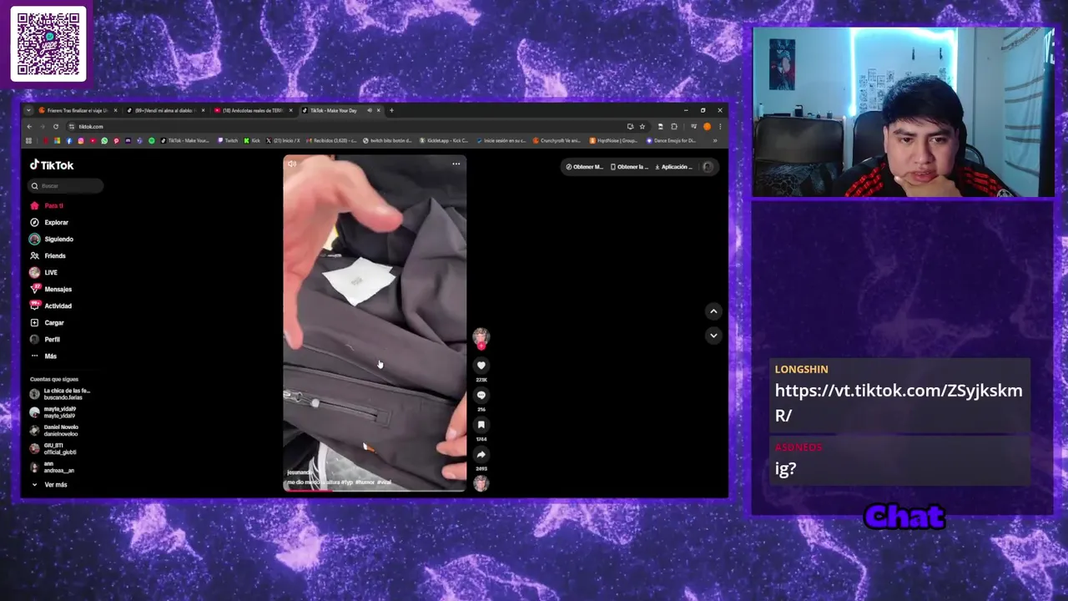
Task: Open Actividad notifications
Action: point(51,306)
